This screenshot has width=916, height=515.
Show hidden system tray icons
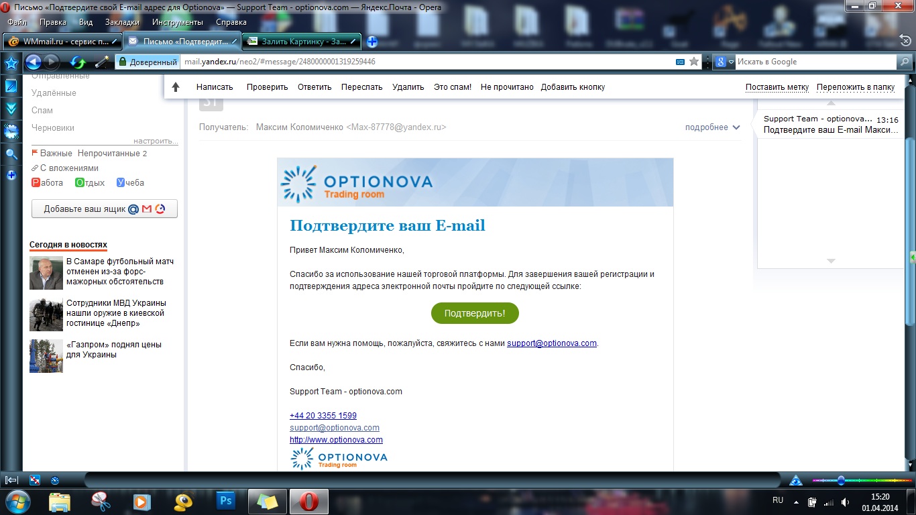click(x=796, y=502)
